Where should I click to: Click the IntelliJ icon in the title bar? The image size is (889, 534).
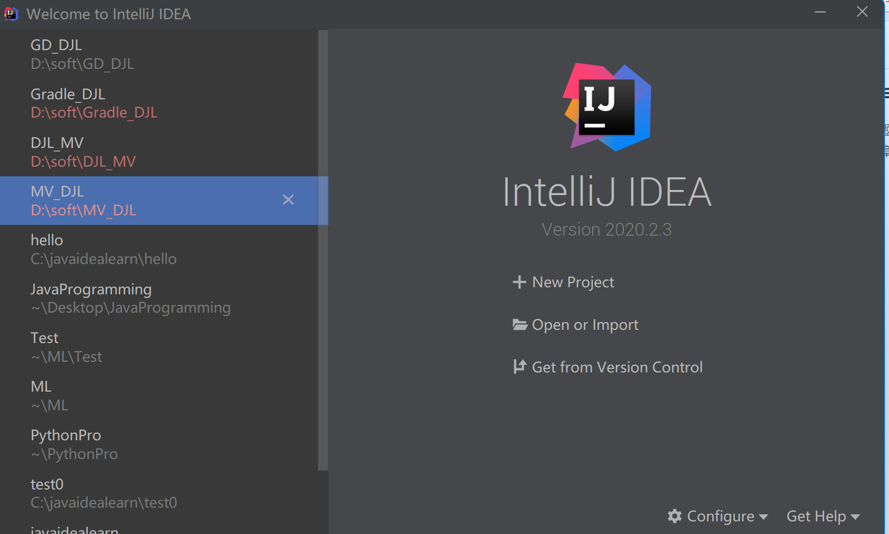point(11,13)
